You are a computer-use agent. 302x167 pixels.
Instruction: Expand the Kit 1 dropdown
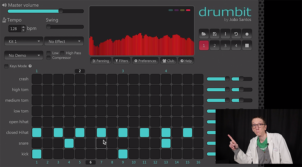[24, 41]
